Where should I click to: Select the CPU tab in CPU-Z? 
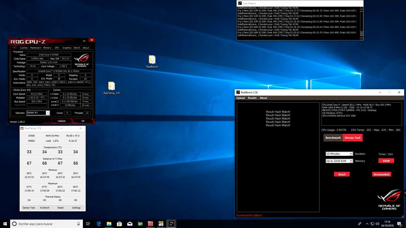tap(15, 47)
